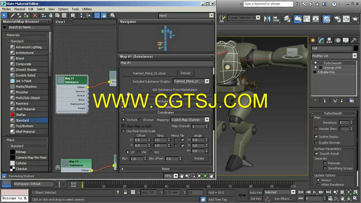Open the Hierarchy command panel tab
This screenshot has height=203, width=361.
(329, 40)
